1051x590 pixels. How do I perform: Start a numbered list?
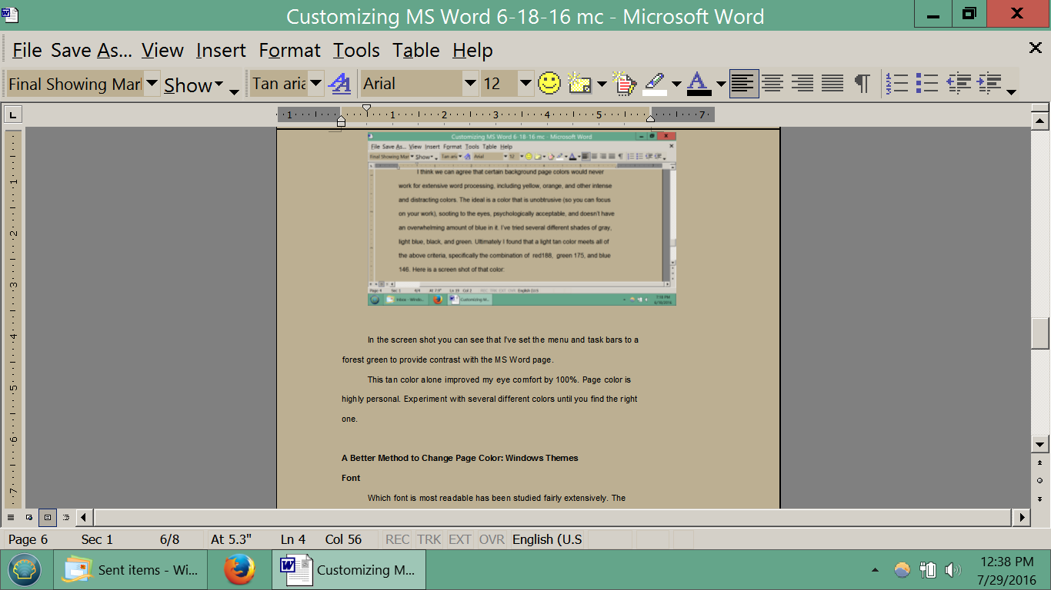897,83
